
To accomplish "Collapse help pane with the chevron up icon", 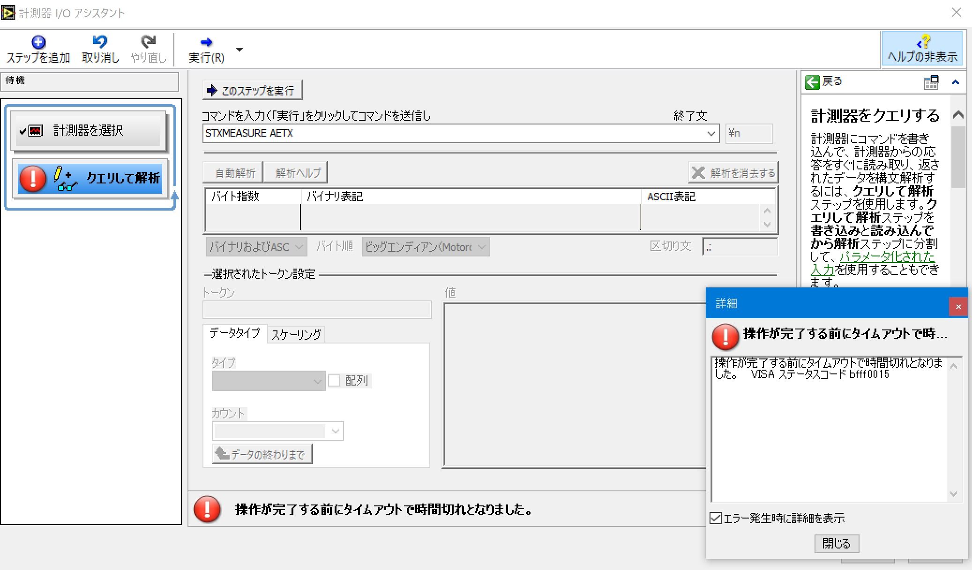I will click(x=956, y=82).
